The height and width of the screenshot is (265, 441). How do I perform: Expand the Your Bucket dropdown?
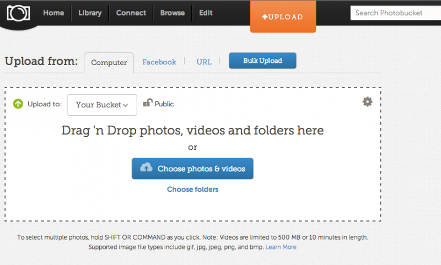pyautogui.click(x=102, y=105)
